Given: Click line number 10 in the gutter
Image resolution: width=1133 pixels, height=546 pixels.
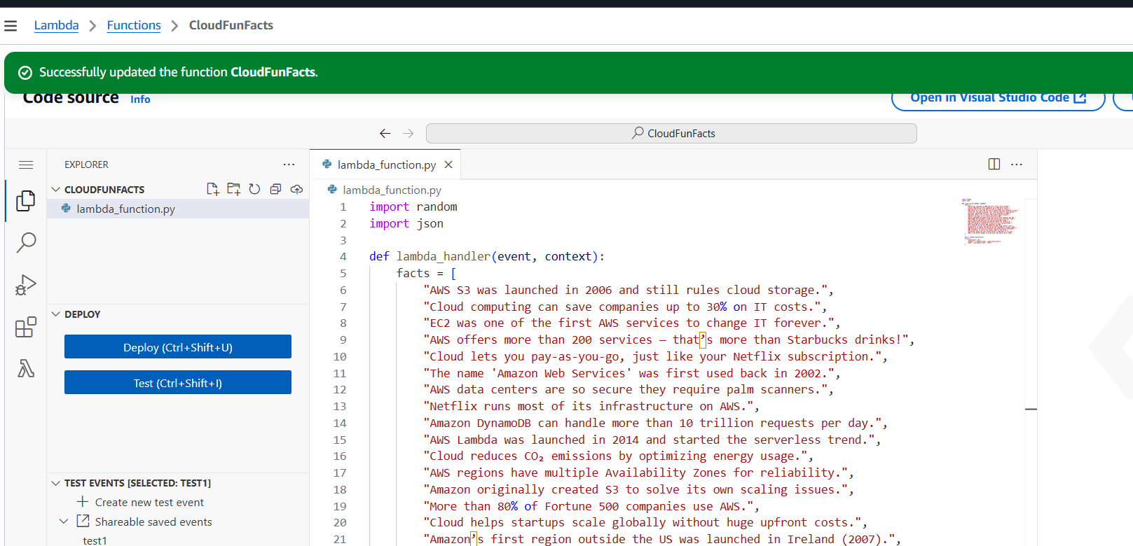Looking at the screenshot, I should point(339,356).
